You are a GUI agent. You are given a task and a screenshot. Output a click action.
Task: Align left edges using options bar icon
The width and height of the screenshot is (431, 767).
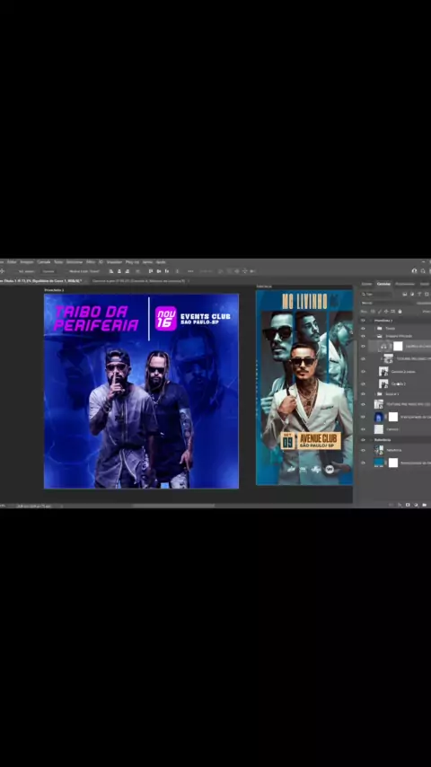click(x=111, y=271)
